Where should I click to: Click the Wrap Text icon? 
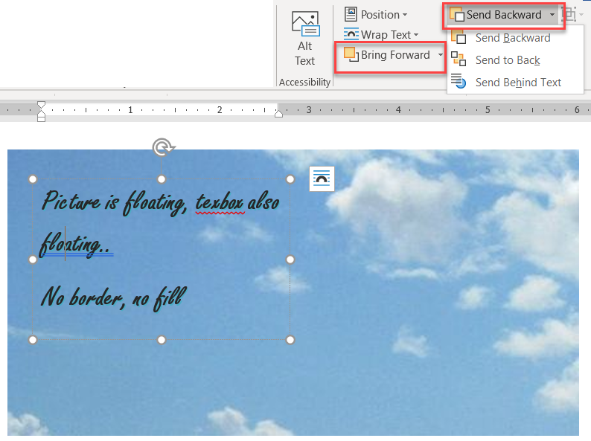tap(351, 35)
